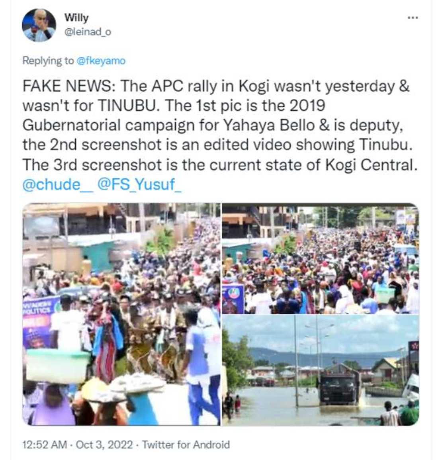Open Willy's profile avatar picture

[39, 25]
